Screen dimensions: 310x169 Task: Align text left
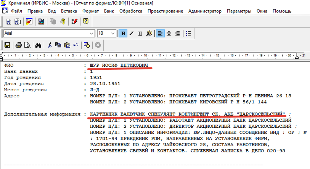[x=160, y=33]
